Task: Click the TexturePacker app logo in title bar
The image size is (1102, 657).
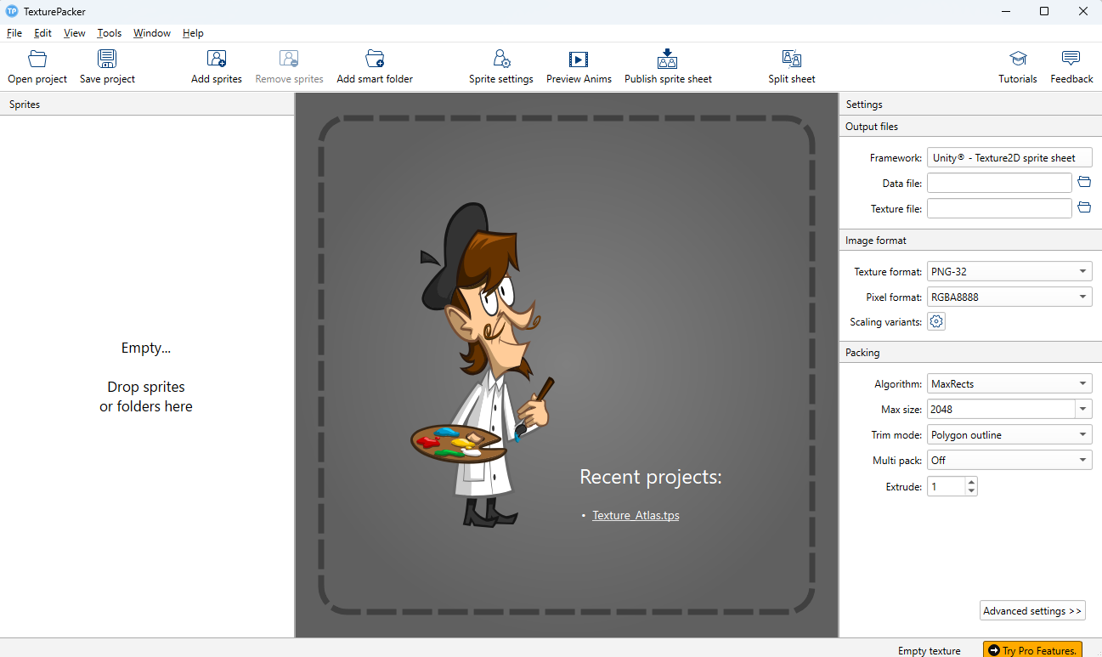Action: point(12,11)
